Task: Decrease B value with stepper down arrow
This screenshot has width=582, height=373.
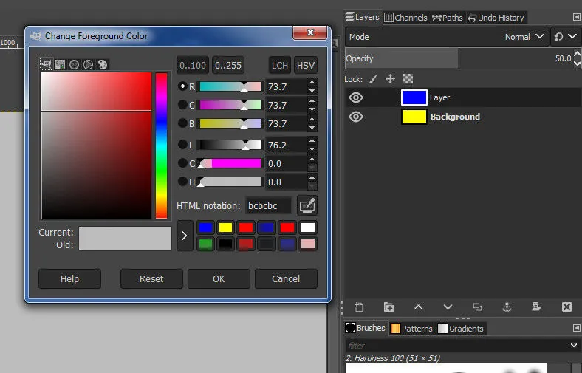Action: 312,128
